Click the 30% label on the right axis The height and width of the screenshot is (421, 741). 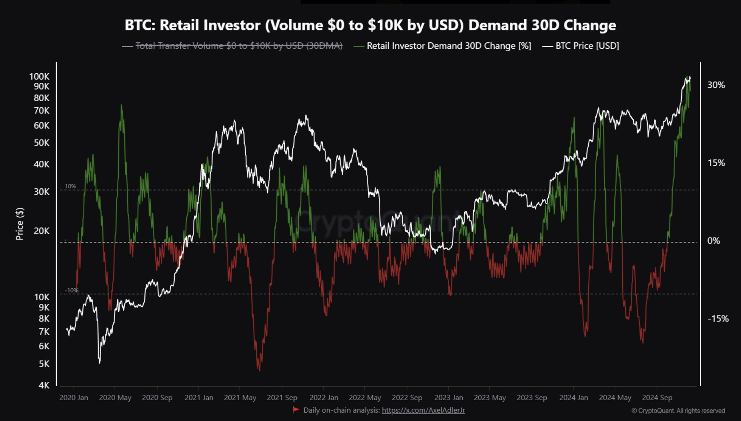(x=716, y=85)
